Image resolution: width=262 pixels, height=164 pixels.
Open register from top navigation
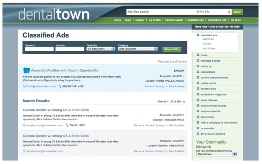[140, 20]
